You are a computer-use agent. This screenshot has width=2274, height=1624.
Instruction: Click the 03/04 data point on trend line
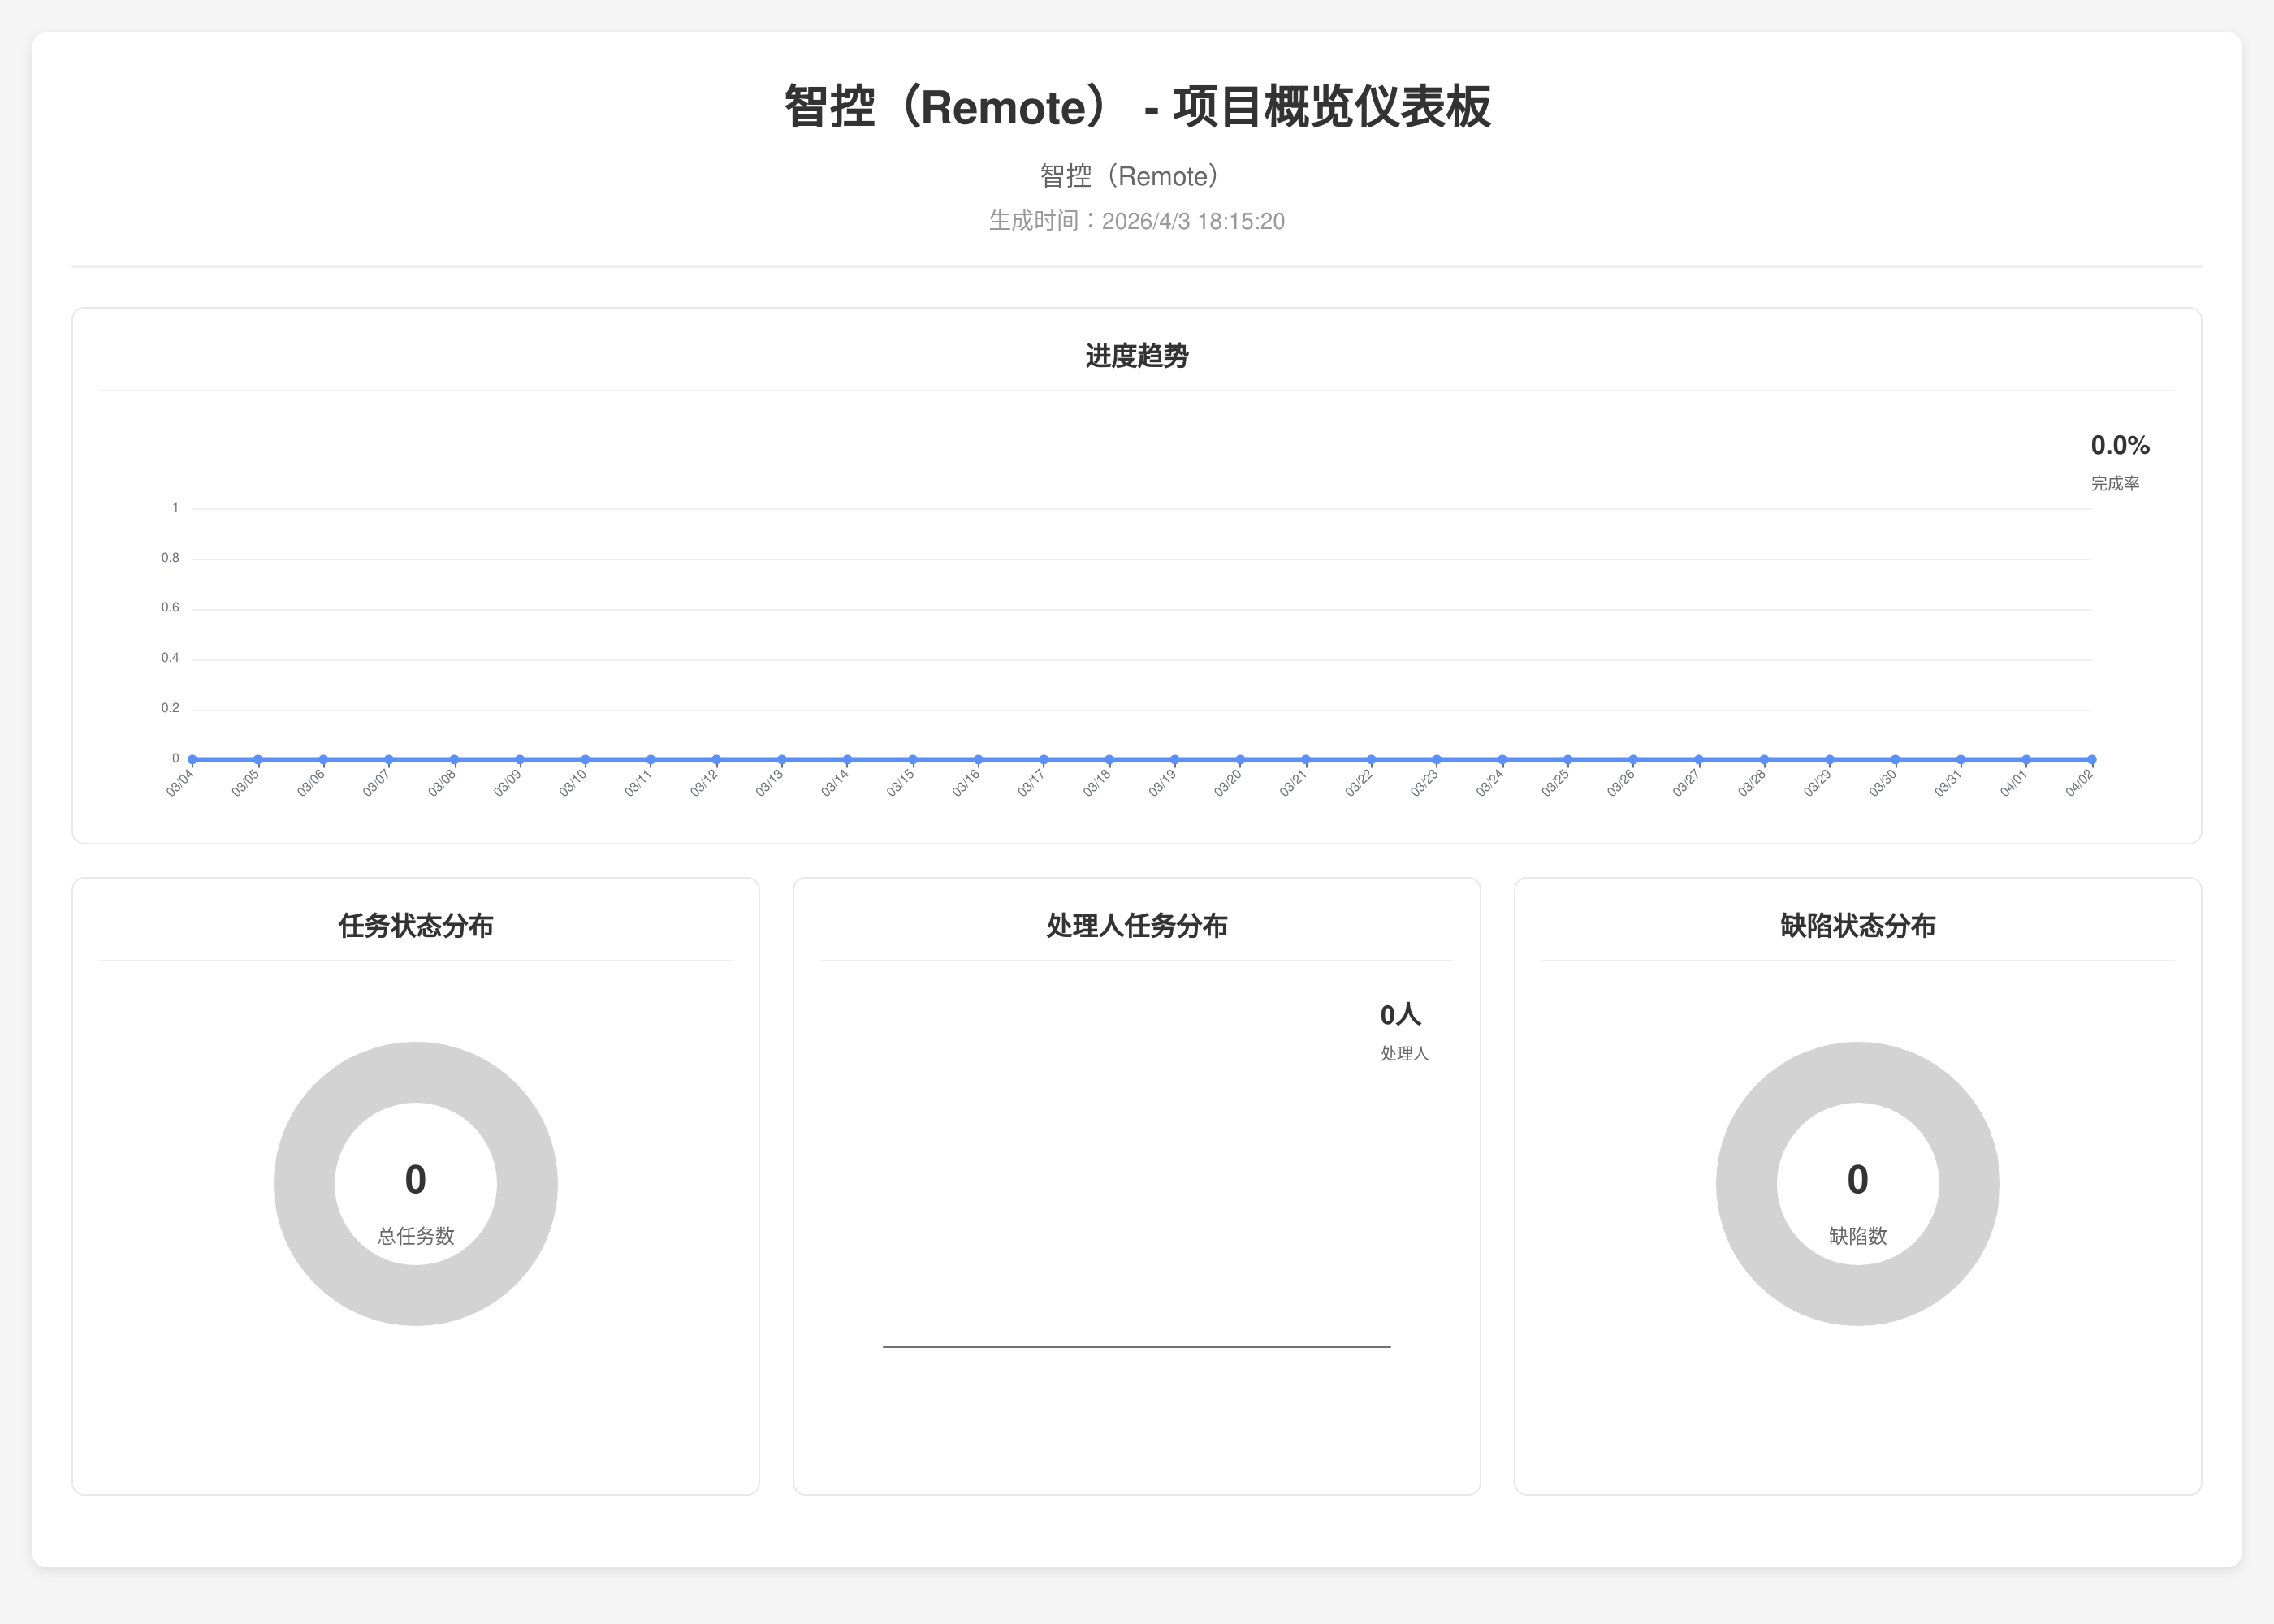(192, 759)
